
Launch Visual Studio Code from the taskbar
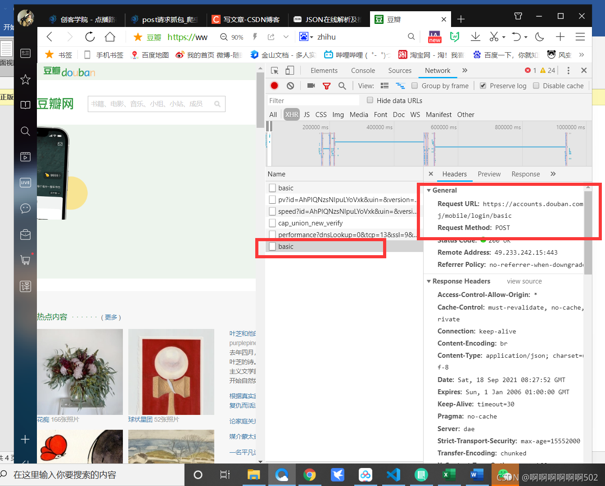(393, 475)
